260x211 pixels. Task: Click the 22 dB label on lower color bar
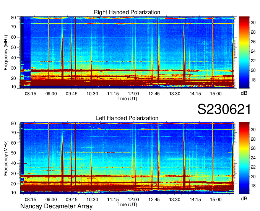pos(253,167)
